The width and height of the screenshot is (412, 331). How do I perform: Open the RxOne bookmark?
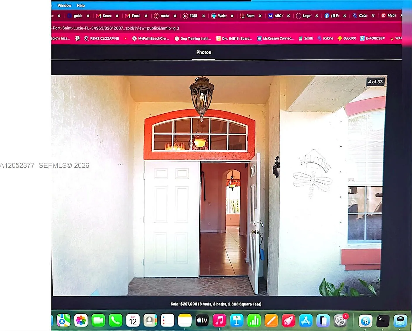pyautogui.click(x=325, y=38)
